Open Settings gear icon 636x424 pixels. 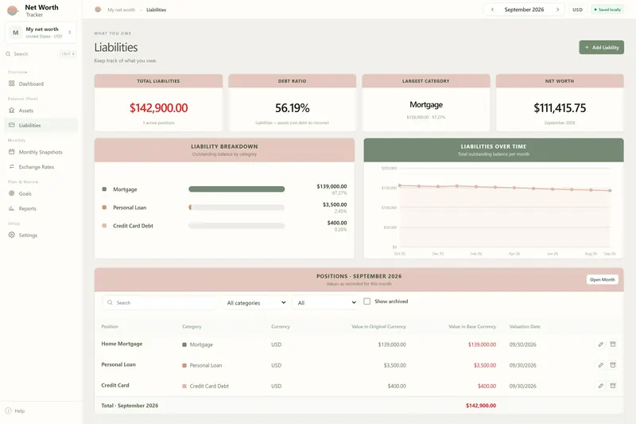tap(11, 235)
